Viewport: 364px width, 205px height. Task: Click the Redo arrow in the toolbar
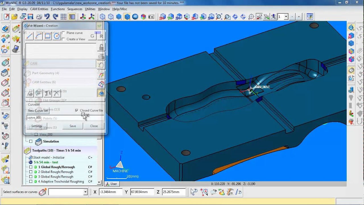click(55, 17)
